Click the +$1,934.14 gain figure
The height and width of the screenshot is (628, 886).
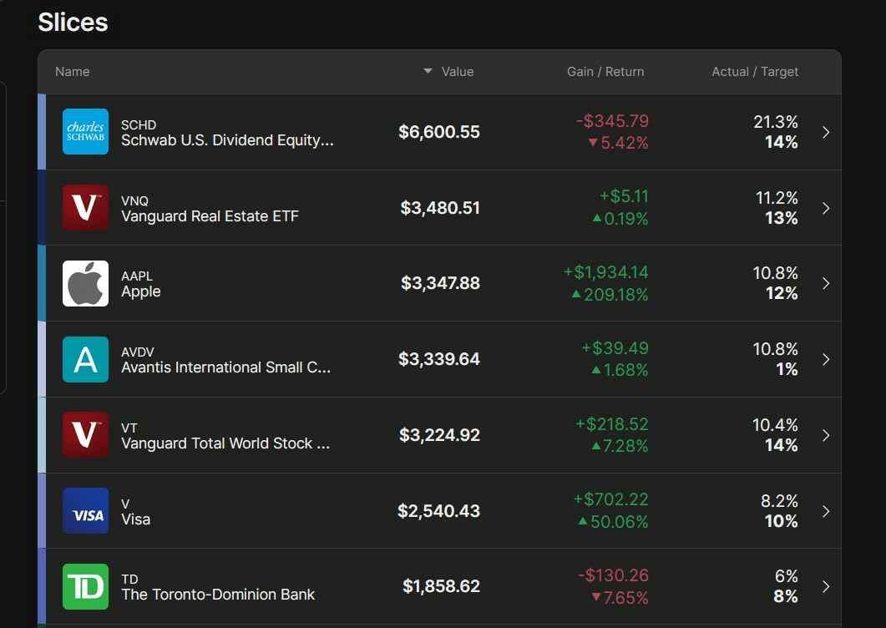(x=605, y=272)
